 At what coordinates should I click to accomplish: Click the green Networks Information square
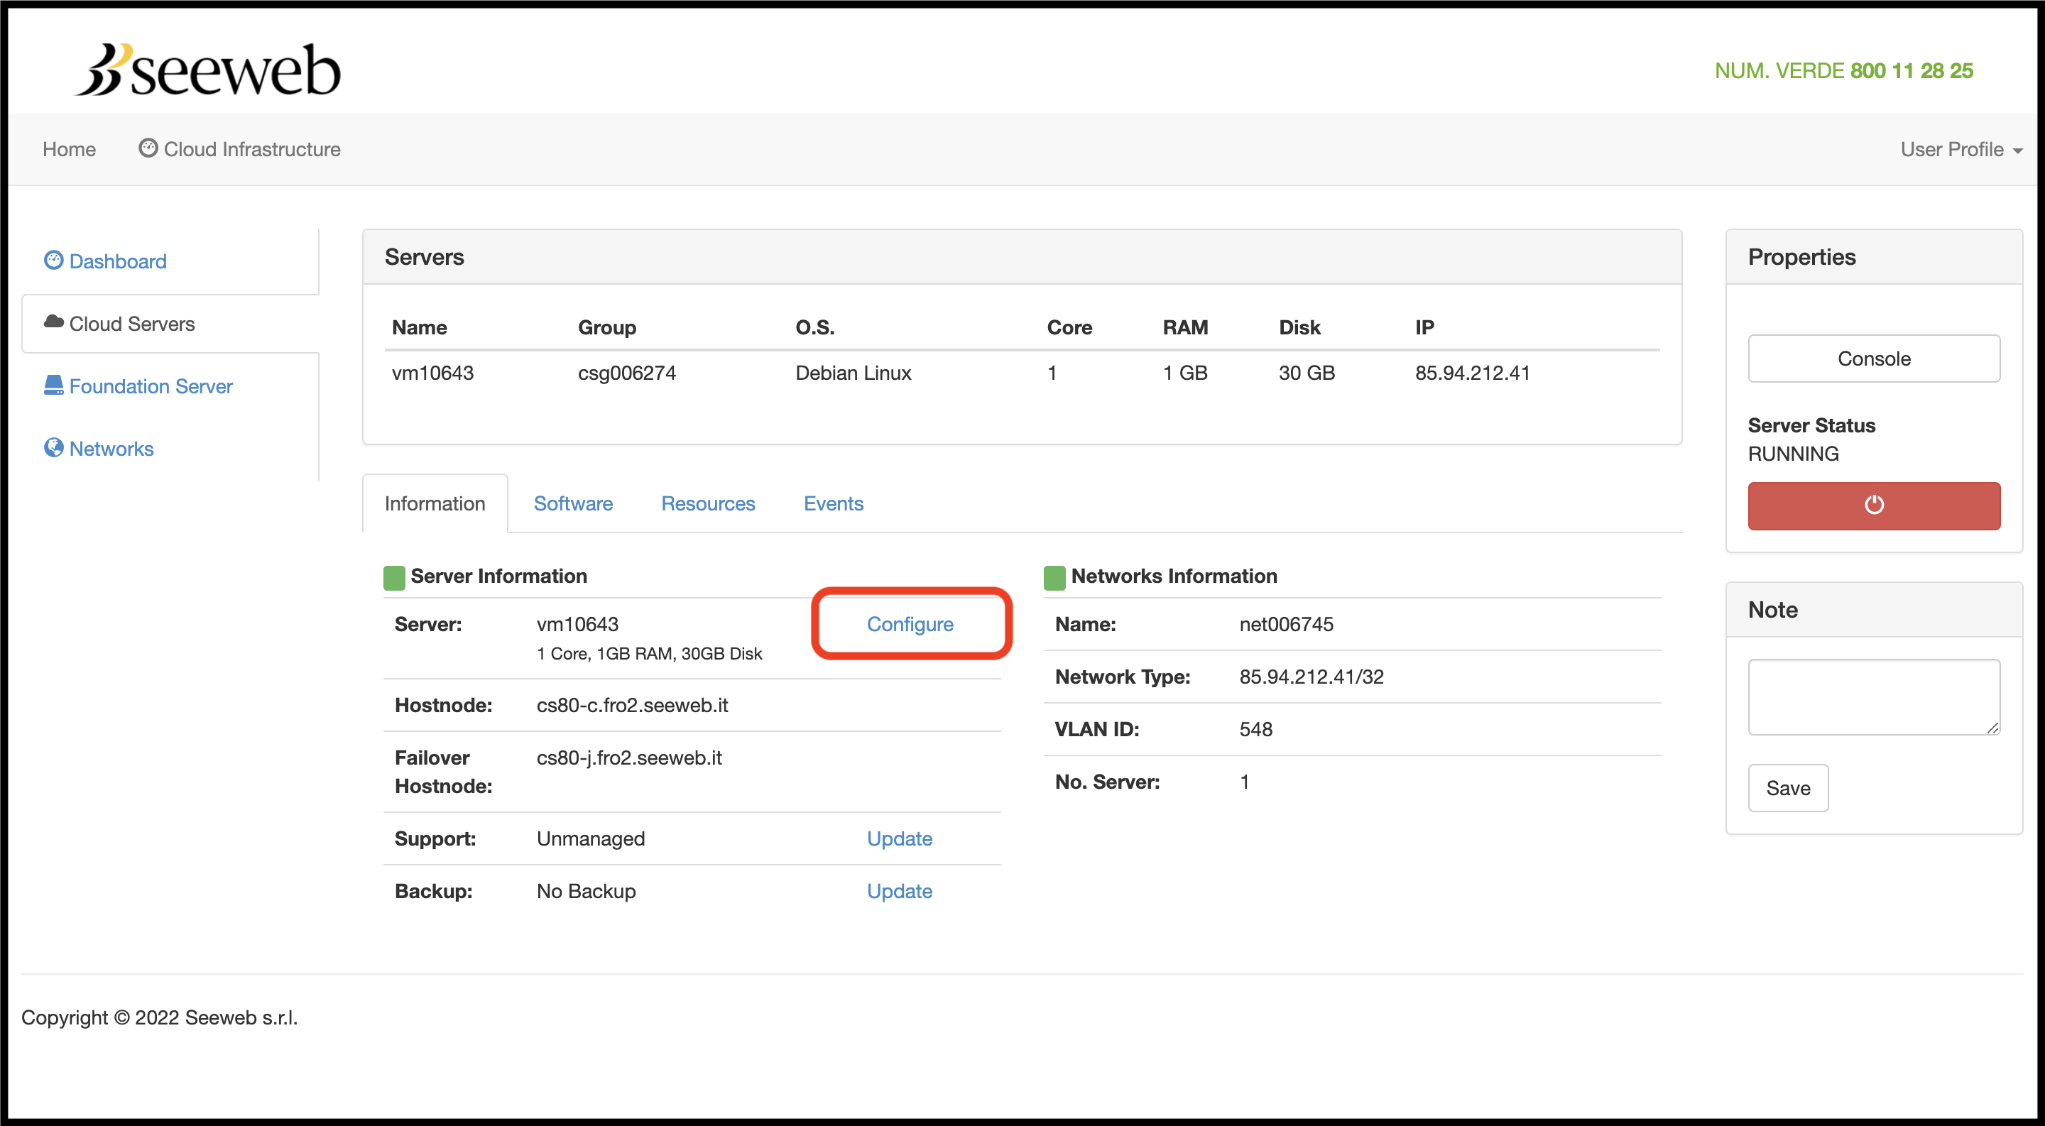(1054, 577)
